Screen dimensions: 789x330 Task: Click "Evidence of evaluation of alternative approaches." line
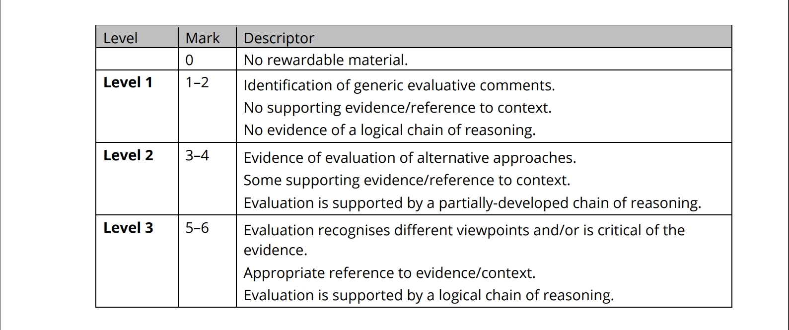point(410,158)
